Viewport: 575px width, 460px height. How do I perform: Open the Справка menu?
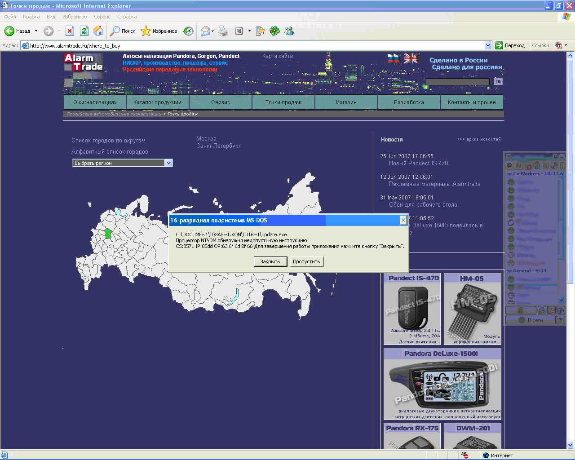coord(127,17)
